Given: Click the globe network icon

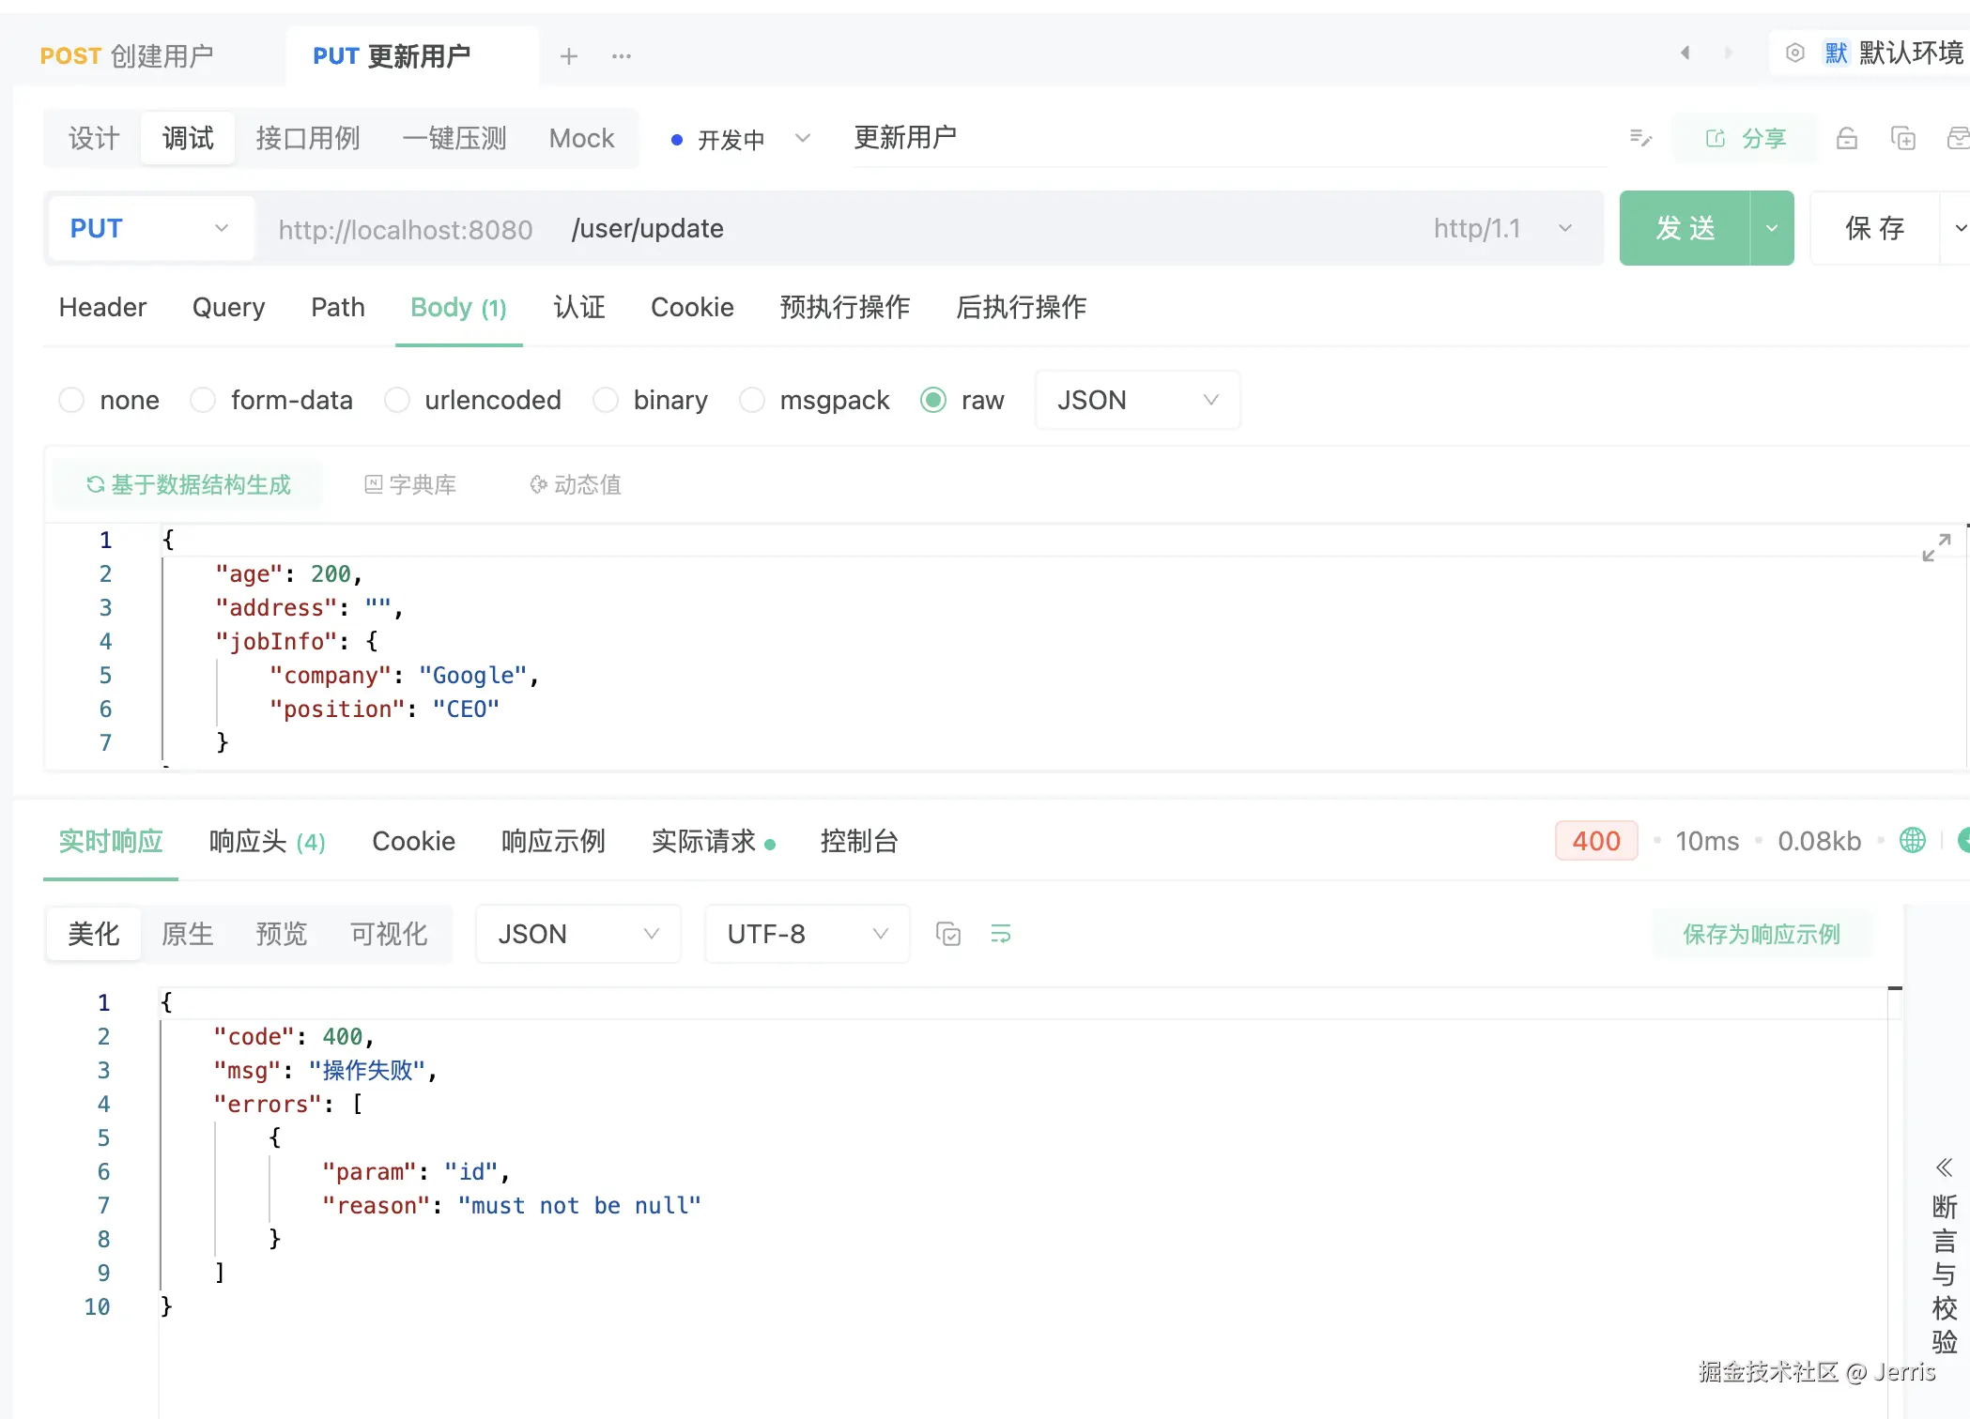Looking at the screenshot, I should (x=1912, y=840).
